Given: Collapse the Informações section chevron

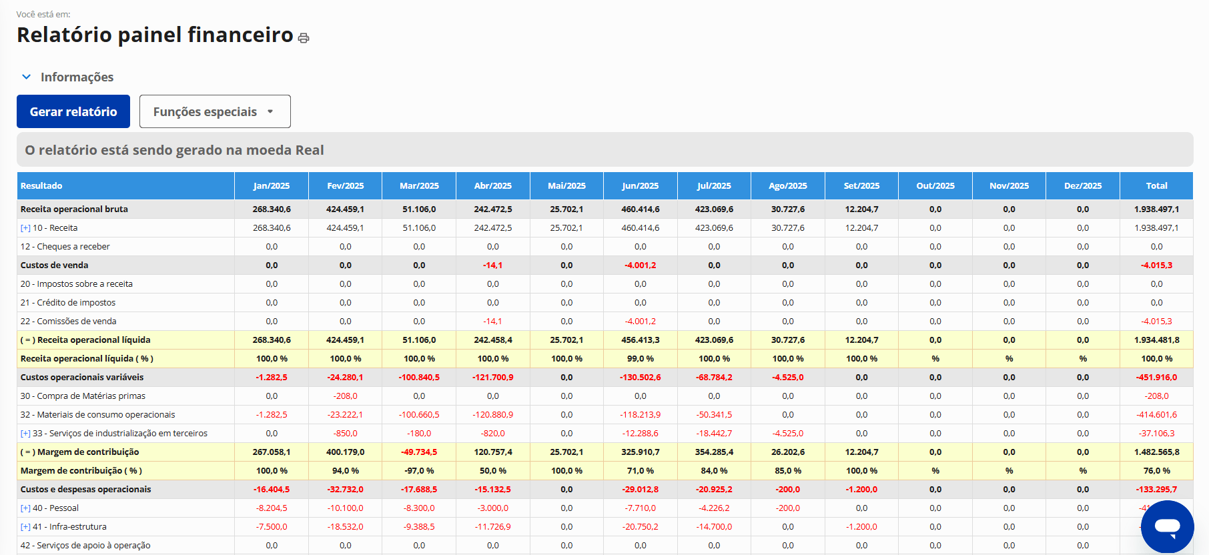Looking at the screenshot, I should (27, 77).
